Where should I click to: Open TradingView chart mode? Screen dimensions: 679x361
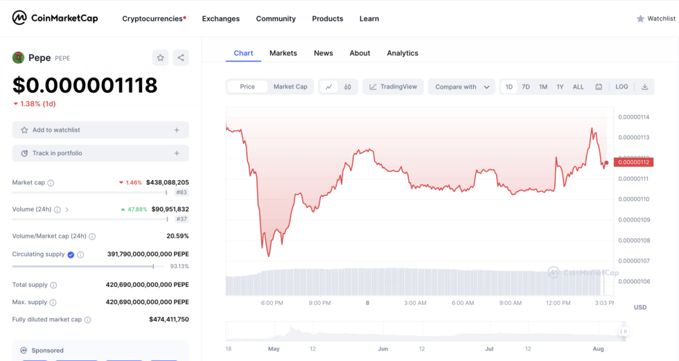pos(394,87)
